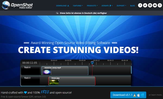This screenshot has width=163, height=99.
Task: Click the 00:00:11:05 timecode display
Action: [x=30, y=63]
